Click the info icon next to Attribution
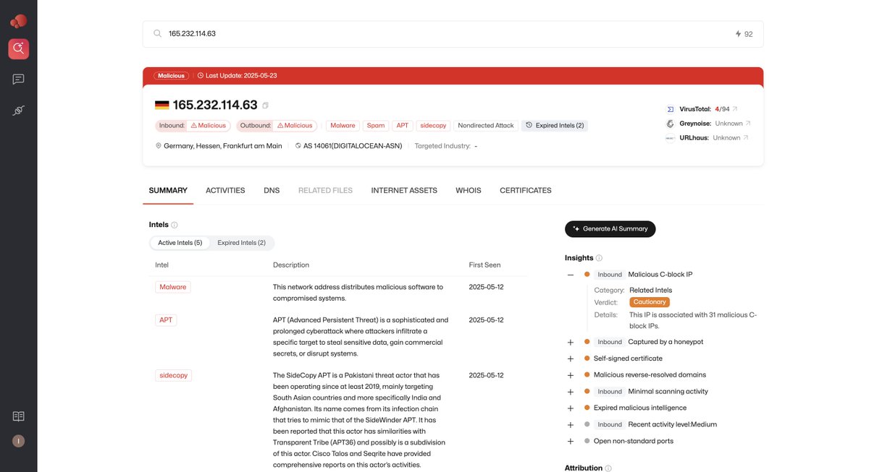The height and width of the screenshot is (472, 869). click(x=608, y=468)
